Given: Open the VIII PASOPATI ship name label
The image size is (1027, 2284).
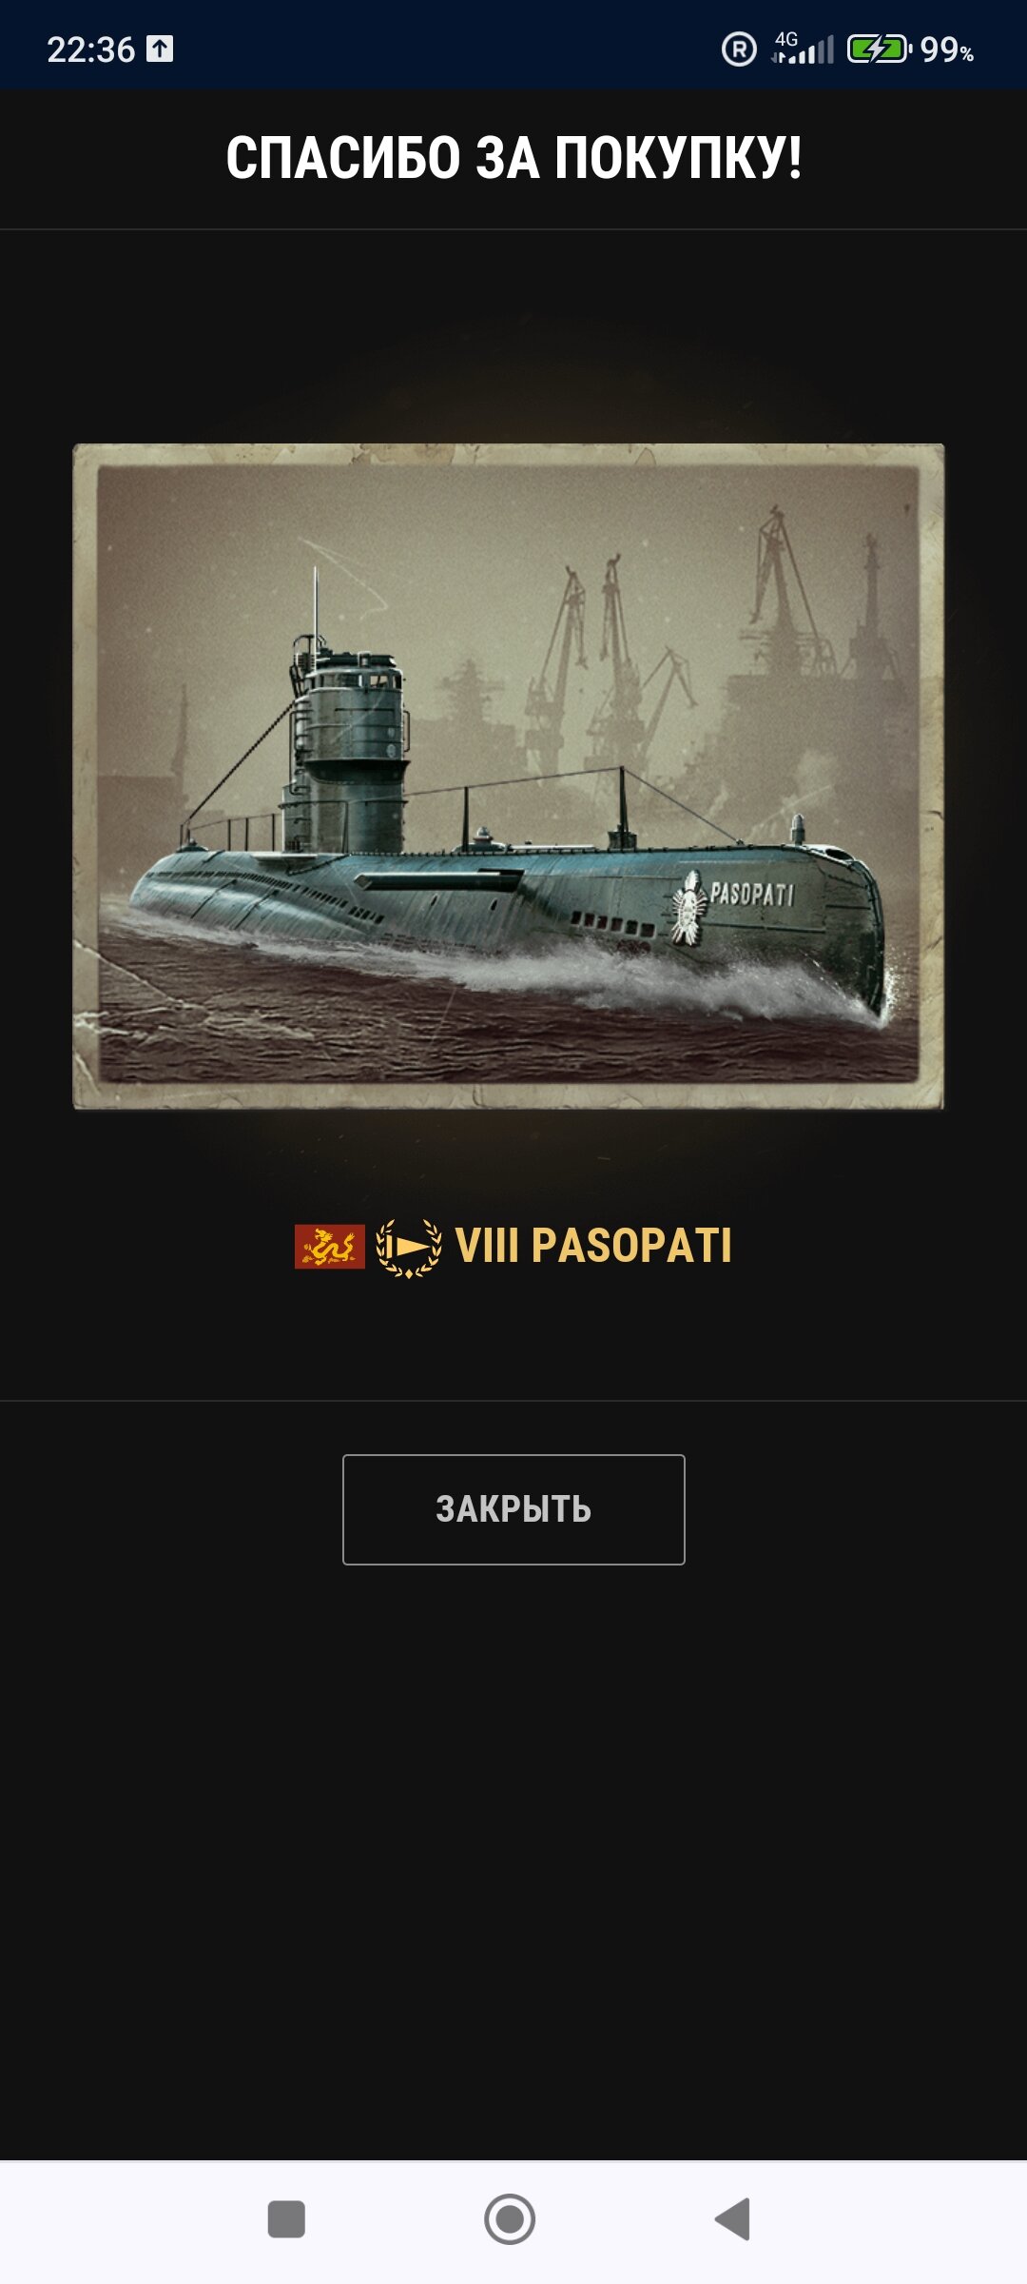Looking at the screenshot, I should click(x=593, y=1246).
